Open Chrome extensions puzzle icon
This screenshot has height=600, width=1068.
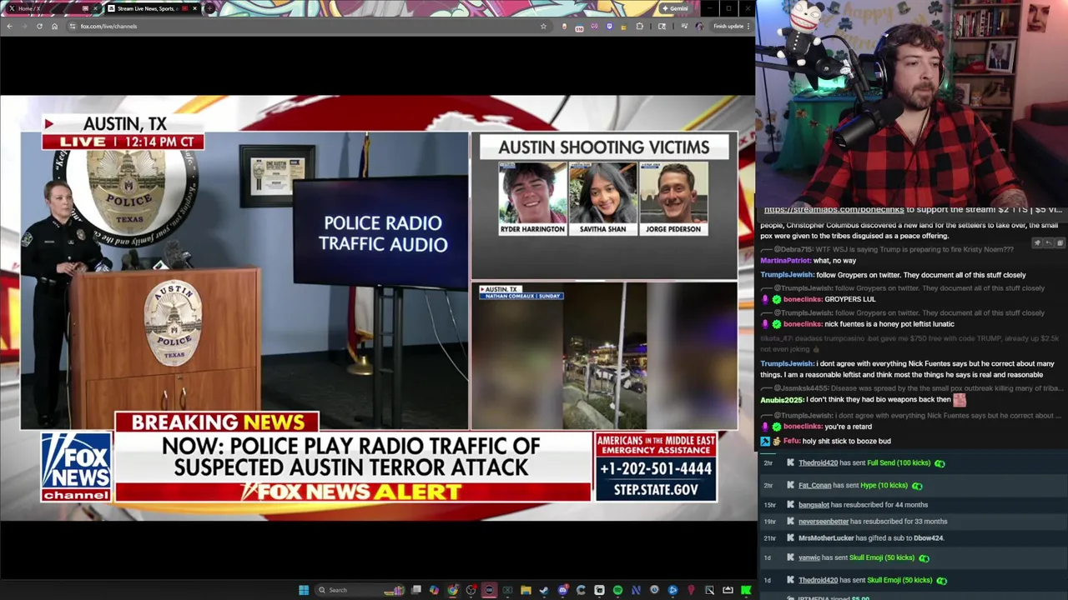click(x=640, y=26)
